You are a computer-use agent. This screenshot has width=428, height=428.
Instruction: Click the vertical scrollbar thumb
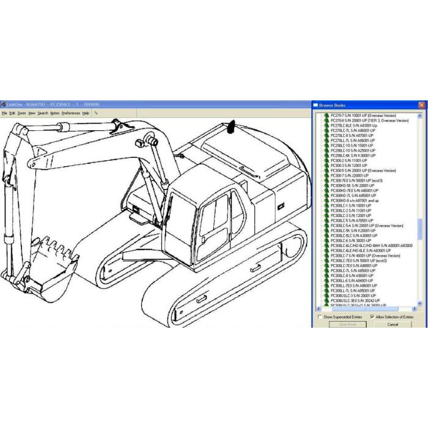tap(419, 229)
